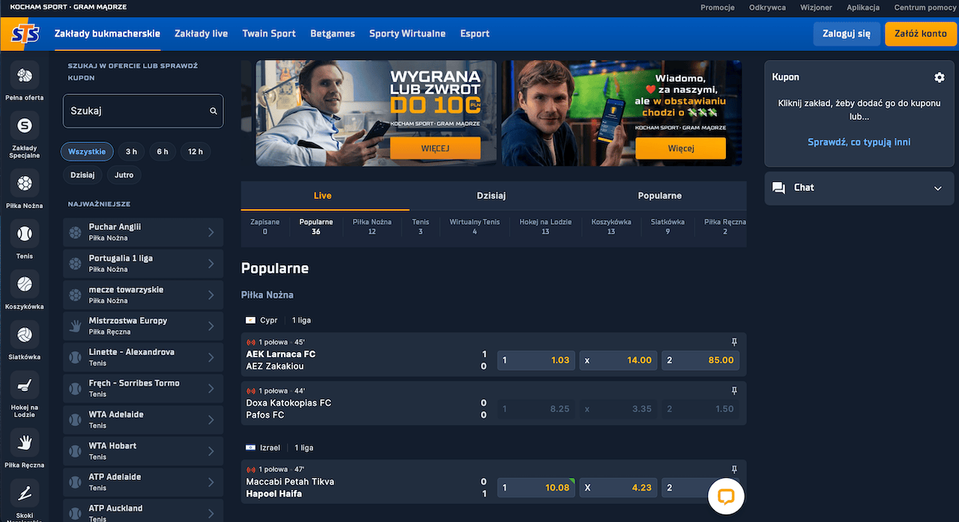Click the Cypr flag icon

point(251,321)
